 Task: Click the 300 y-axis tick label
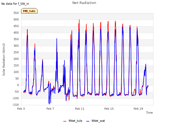coord(16,46)
